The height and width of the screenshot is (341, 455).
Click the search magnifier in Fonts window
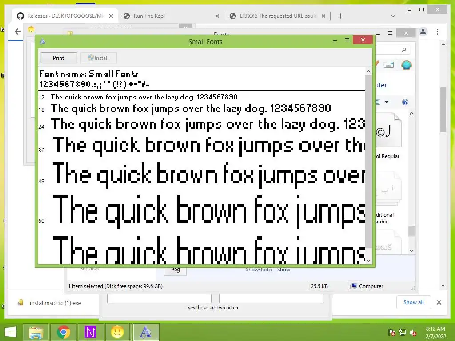point(403,50)
